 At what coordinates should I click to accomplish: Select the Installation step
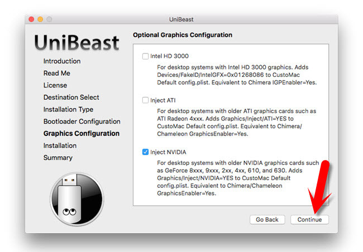pos(60,146)
